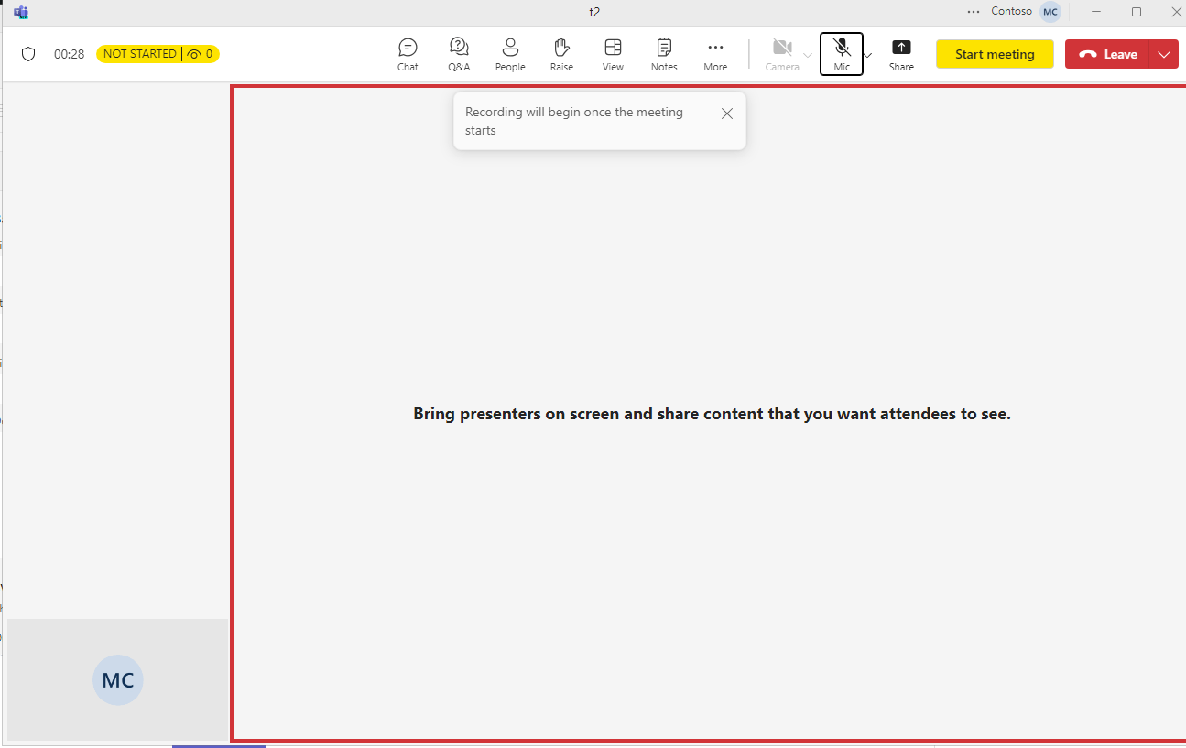Open the MC account menu
The image size is (1186, 748).
[x=1050, y=11]
